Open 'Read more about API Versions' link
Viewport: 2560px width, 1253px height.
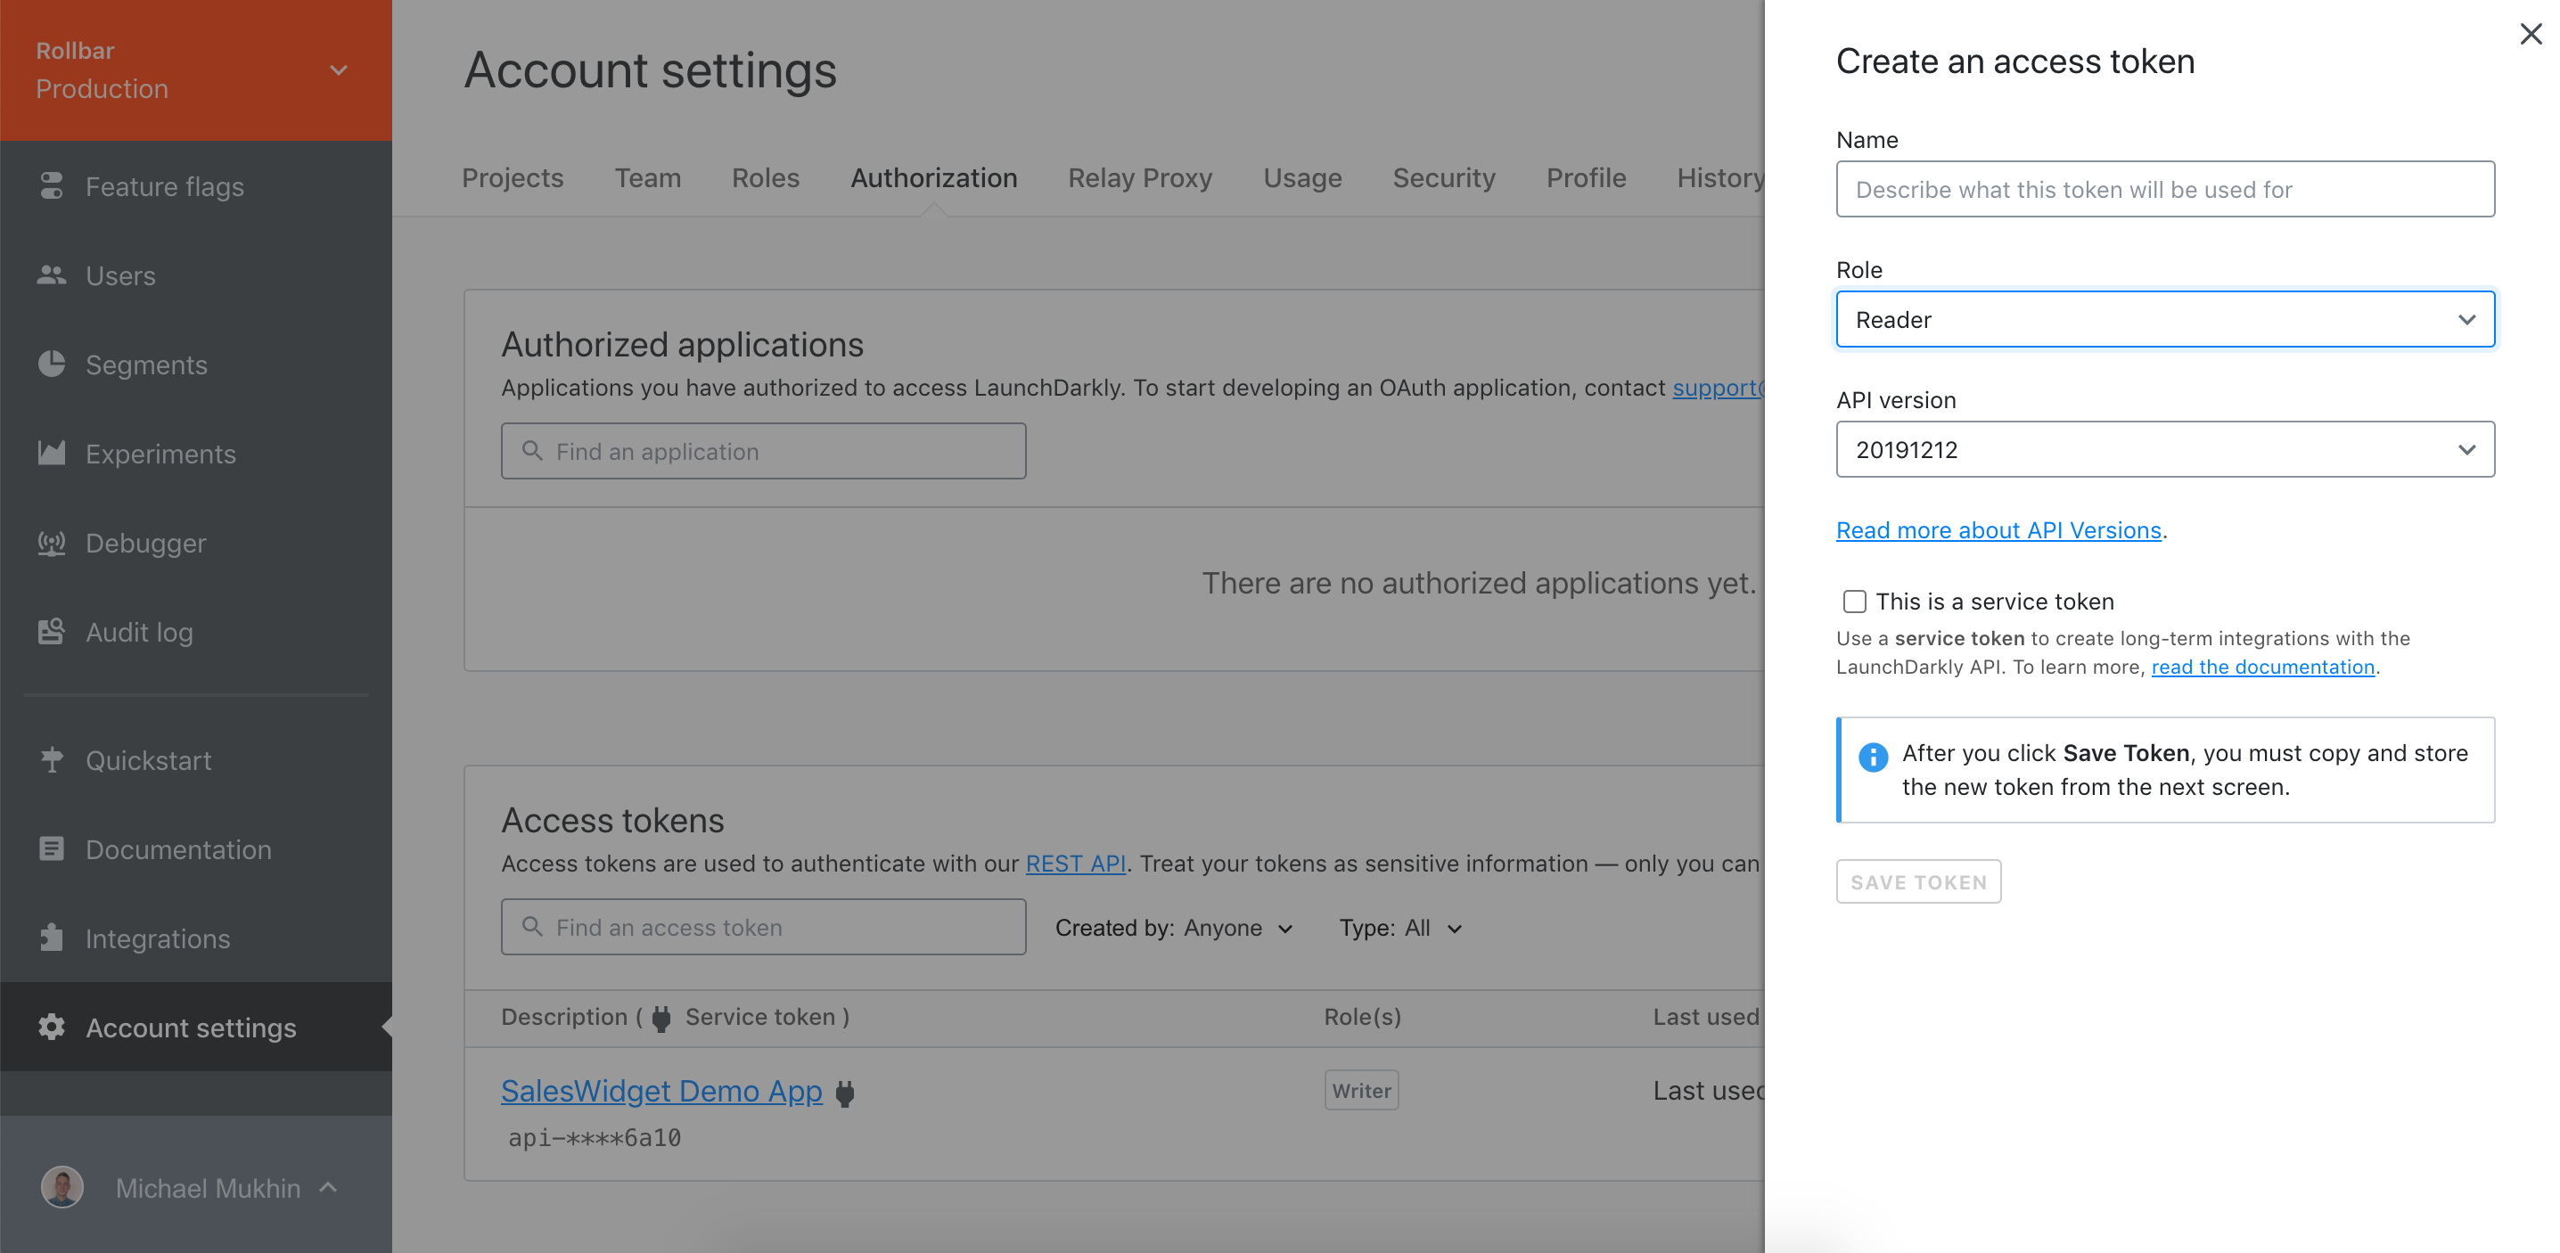pyautogui.click(x=1998, y=529)
